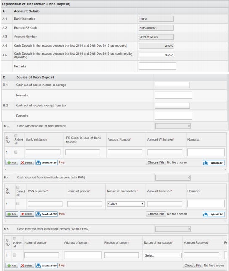Click PAN of person field in B.4

(45, 204)
